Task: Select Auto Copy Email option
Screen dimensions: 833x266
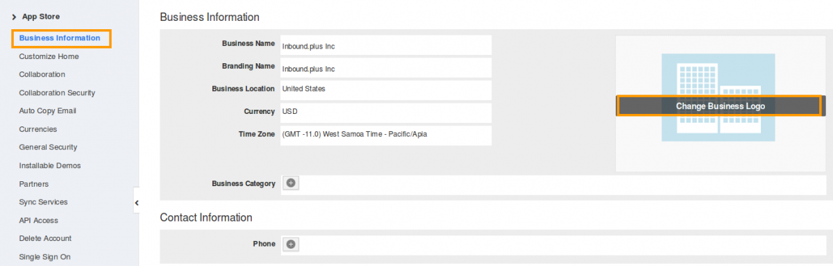Action: coord(48,110)
